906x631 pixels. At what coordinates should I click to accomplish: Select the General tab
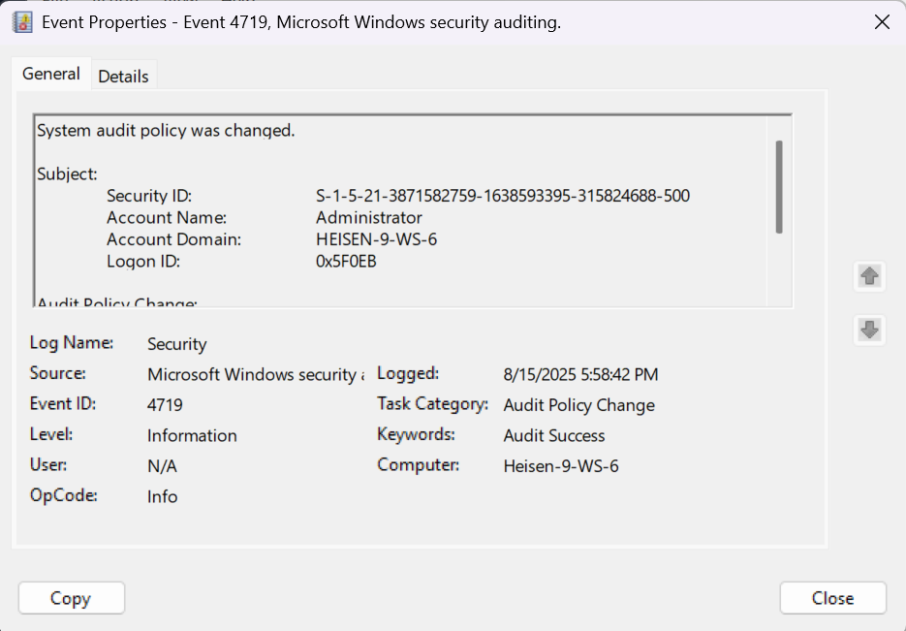pyautogui.click(x=50, y=74)
